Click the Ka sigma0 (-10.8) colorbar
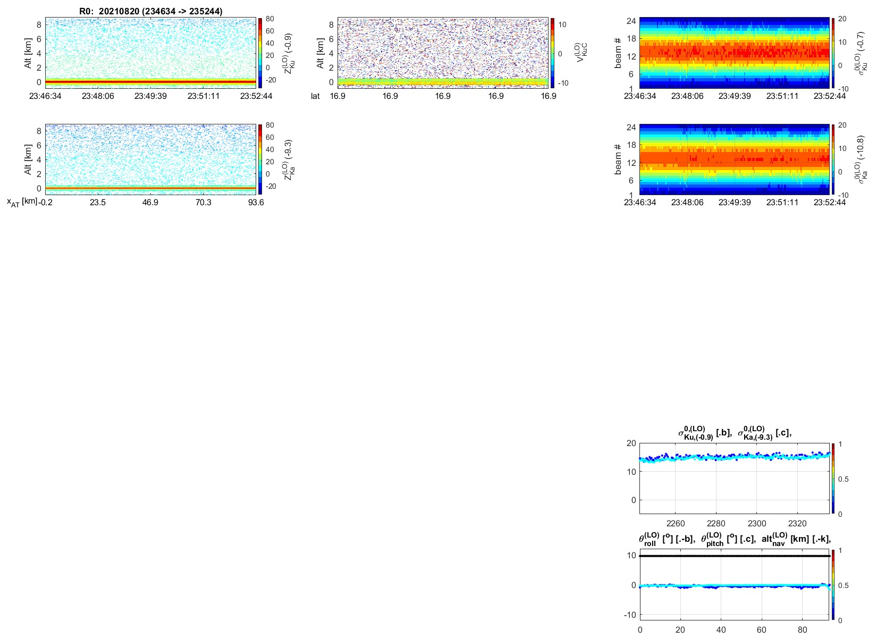Viewport: 877px width, 638px height. point(833,159)
